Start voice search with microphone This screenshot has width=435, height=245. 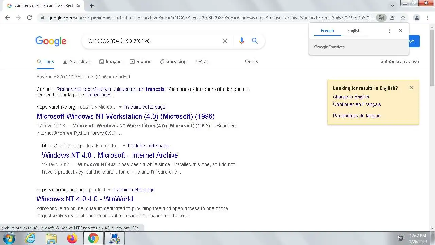point(242,41)
